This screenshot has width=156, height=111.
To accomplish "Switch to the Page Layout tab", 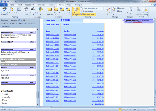I will pyautogui.click(x=30, y=5).
